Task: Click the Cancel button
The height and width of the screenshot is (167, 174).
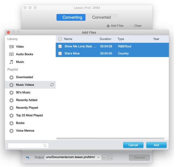Action: tap(133, 145)
